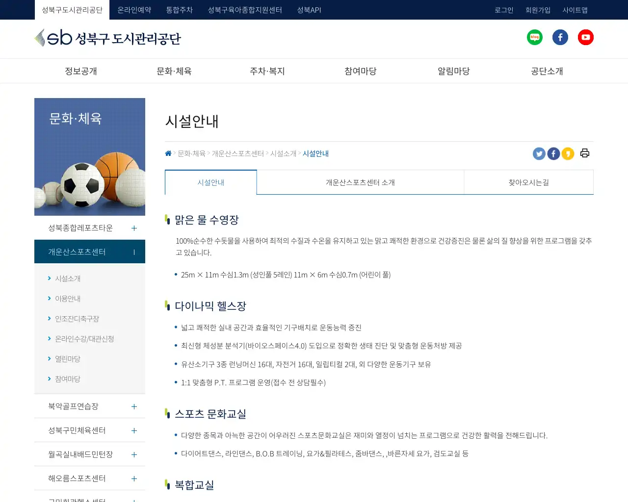
Task: Share the page via Facebook share icon
Action: (x=553, y=153)
